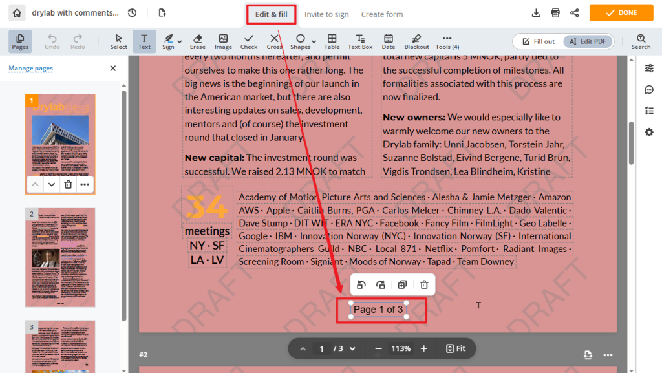Select the Erase tool
The image size is (662, 373).
click(198, 41)
